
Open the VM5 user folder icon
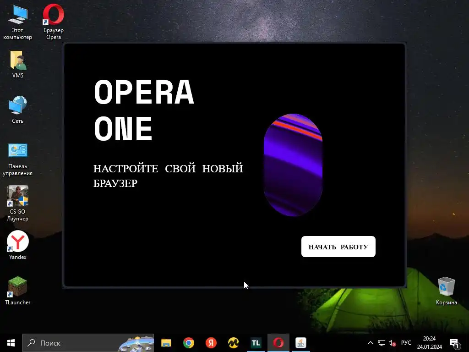[x=18, y=64]
